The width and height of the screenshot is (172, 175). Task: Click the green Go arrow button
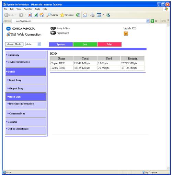point(152,21)
